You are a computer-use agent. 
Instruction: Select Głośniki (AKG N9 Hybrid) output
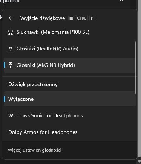coord(69,65)
